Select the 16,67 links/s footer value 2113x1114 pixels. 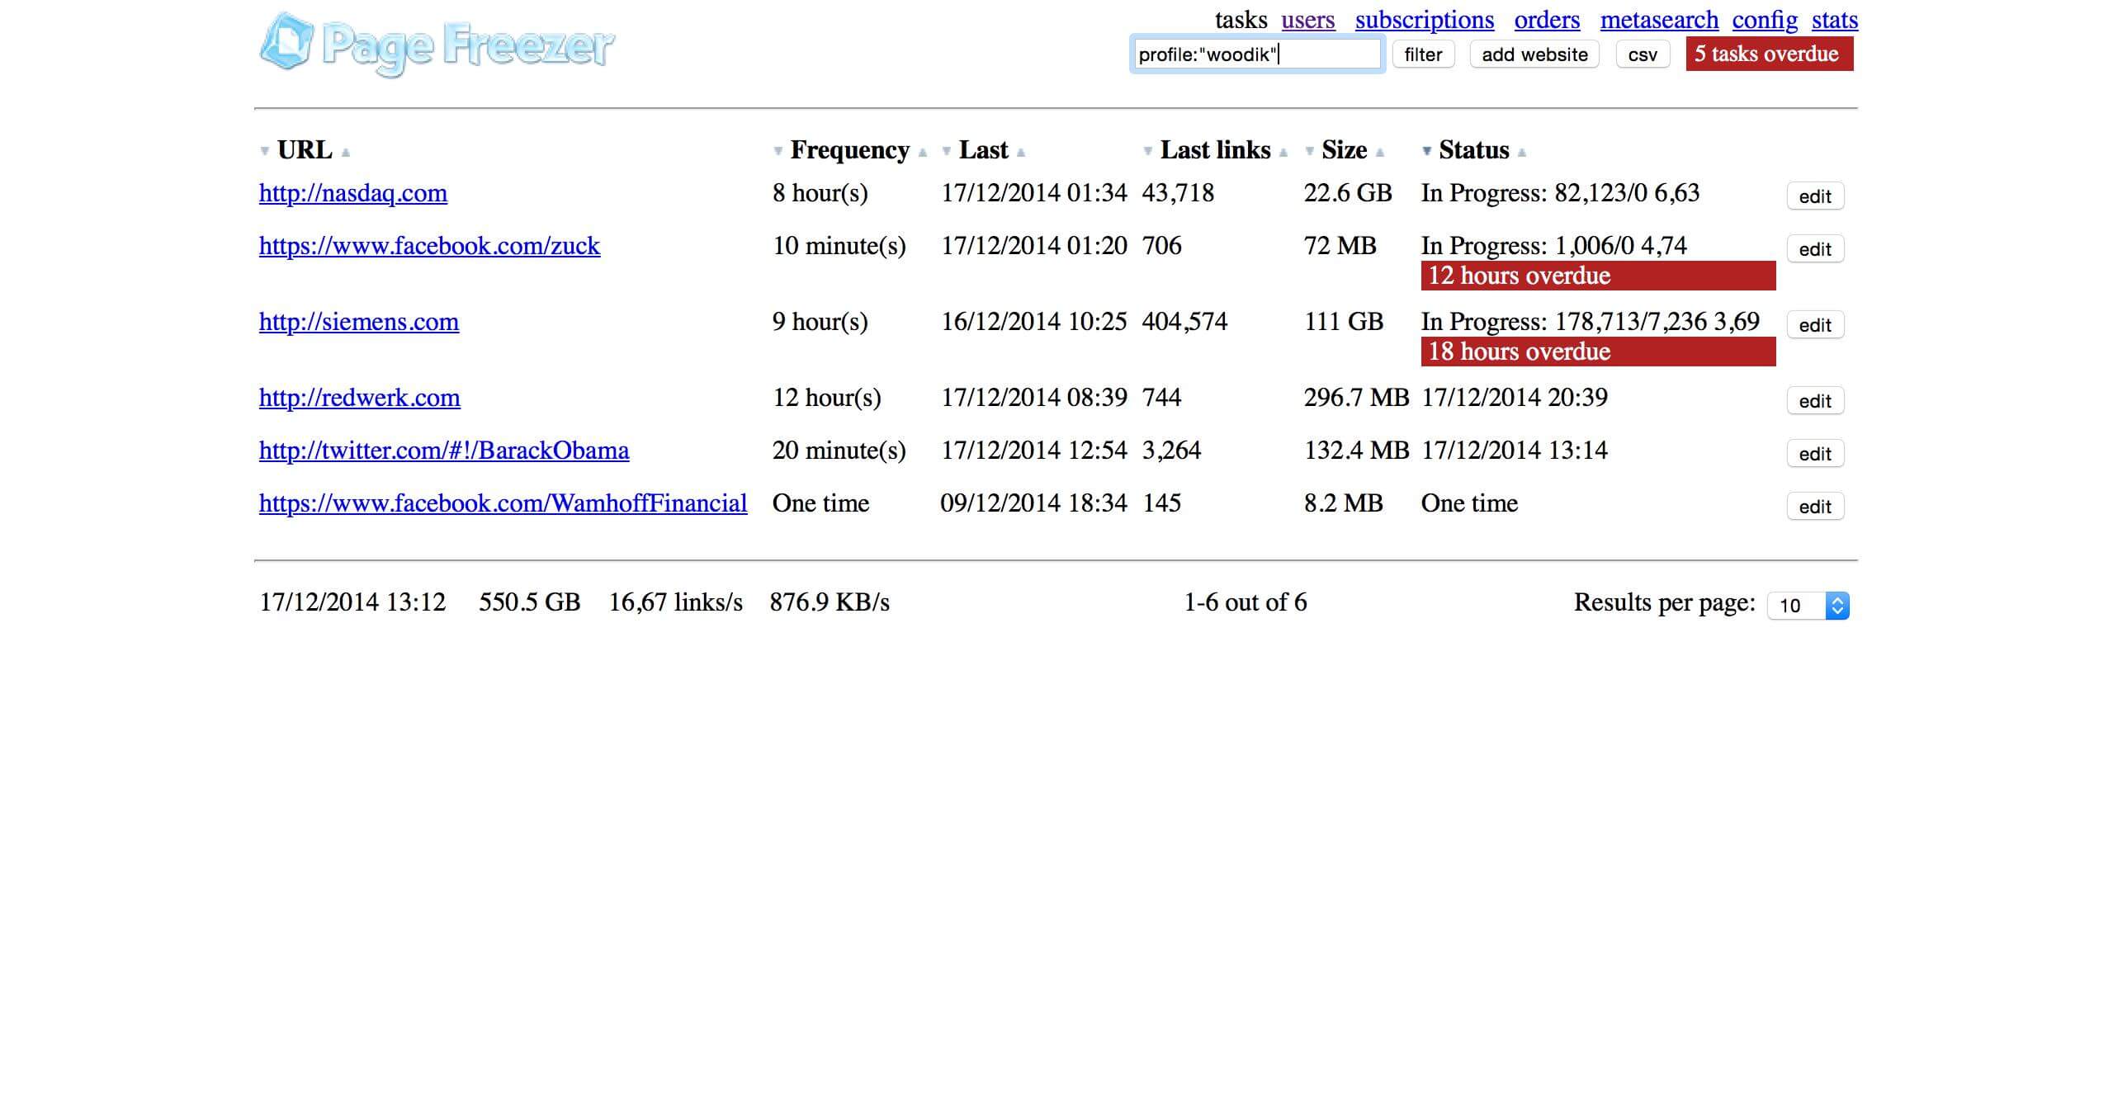(676, 602)
